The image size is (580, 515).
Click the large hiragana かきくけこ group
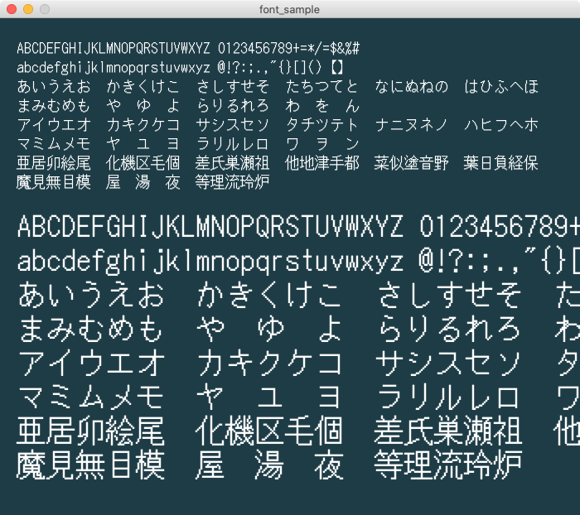[269, 296]
